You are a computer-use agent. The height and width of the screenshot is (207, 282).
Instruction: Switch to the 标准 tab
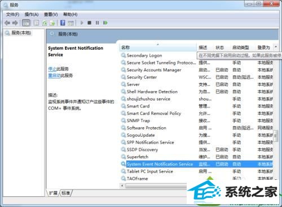66,193
